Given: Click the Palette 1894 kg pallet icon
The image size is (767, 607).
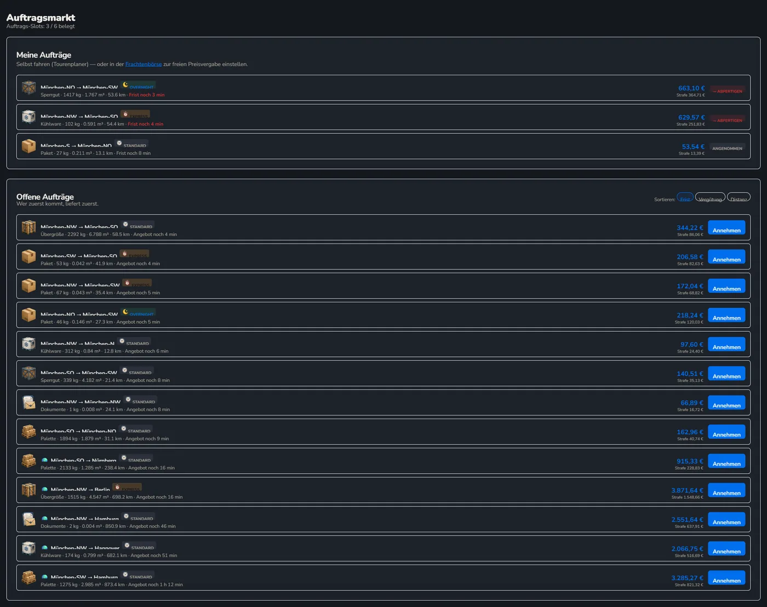Looking at the screenshot, I should (28, 432).
